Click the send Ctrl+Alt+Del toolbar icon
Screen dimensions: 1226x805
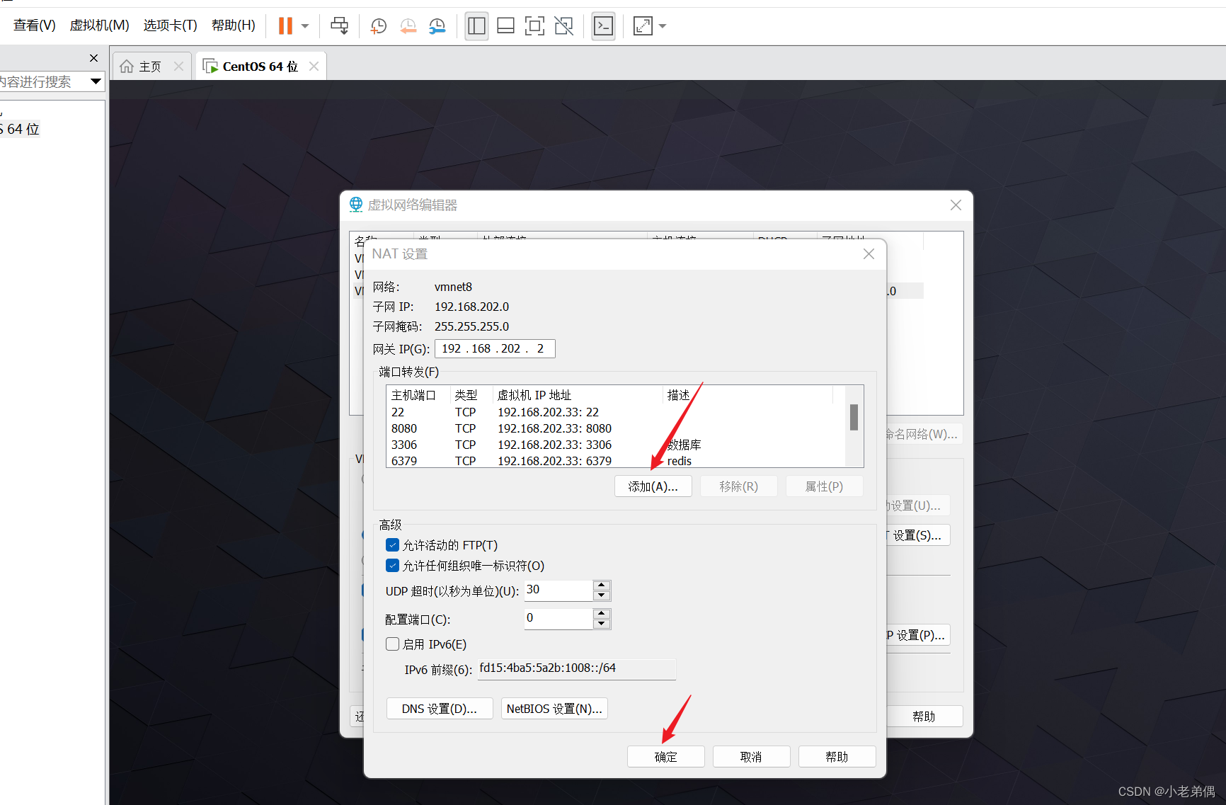point(340,26)
